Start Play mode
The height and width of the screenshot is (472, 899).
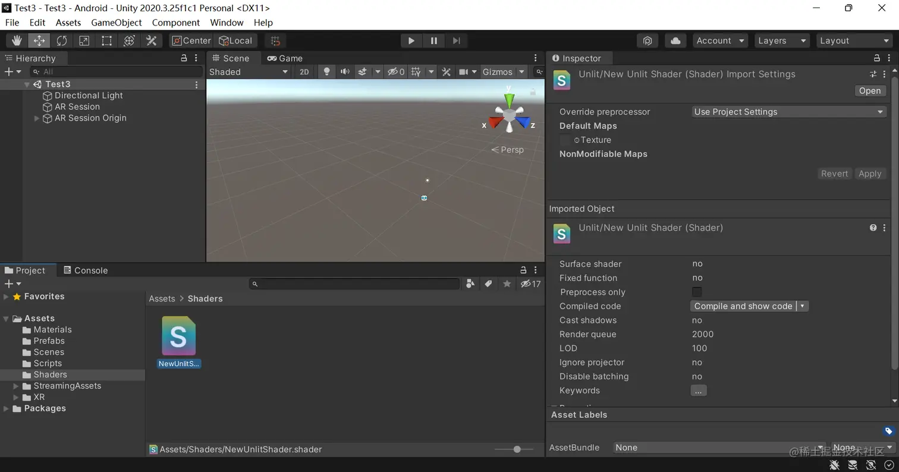coord(411,40)
